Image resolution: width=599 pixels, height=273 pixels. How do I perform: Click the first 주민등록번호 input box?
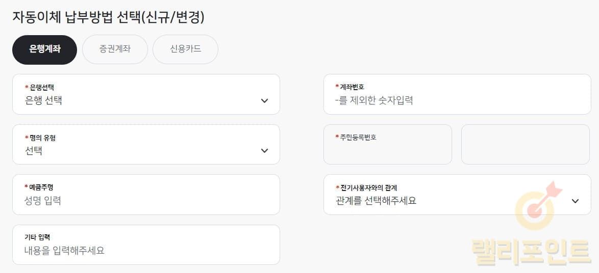click(388, 150)
